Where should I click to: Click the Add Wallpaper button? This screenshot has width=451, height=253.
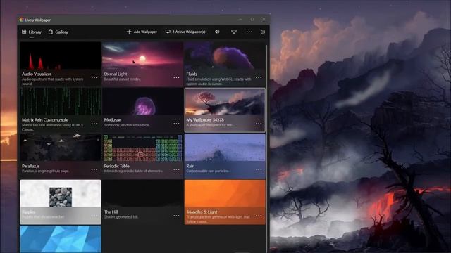coord(142,32)
